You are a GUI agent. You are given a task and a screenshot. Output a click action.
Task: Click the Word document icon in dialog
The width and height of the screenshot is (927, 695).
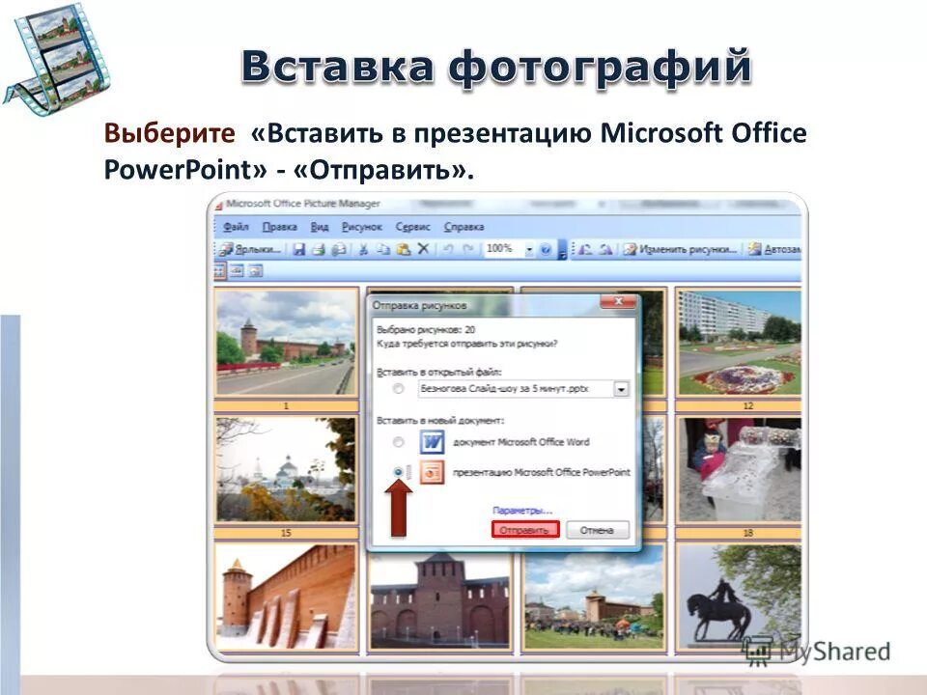coord(433,441)
